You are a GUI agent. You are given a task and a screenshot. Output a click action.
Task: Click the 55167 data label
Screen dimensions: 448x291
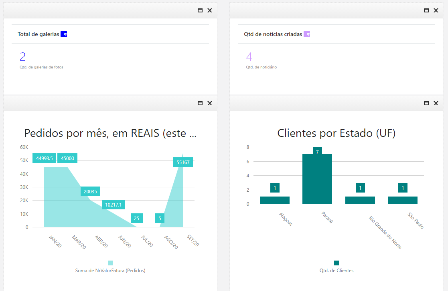(x=183, y=162)
